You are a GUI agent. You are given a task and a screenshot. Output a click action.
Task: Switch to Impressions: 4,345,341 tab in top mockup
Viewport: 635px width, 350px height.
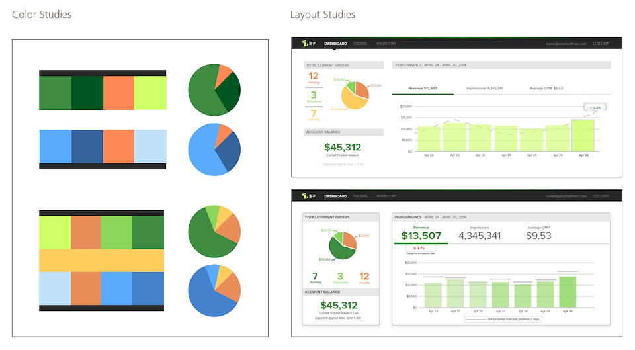484,88
